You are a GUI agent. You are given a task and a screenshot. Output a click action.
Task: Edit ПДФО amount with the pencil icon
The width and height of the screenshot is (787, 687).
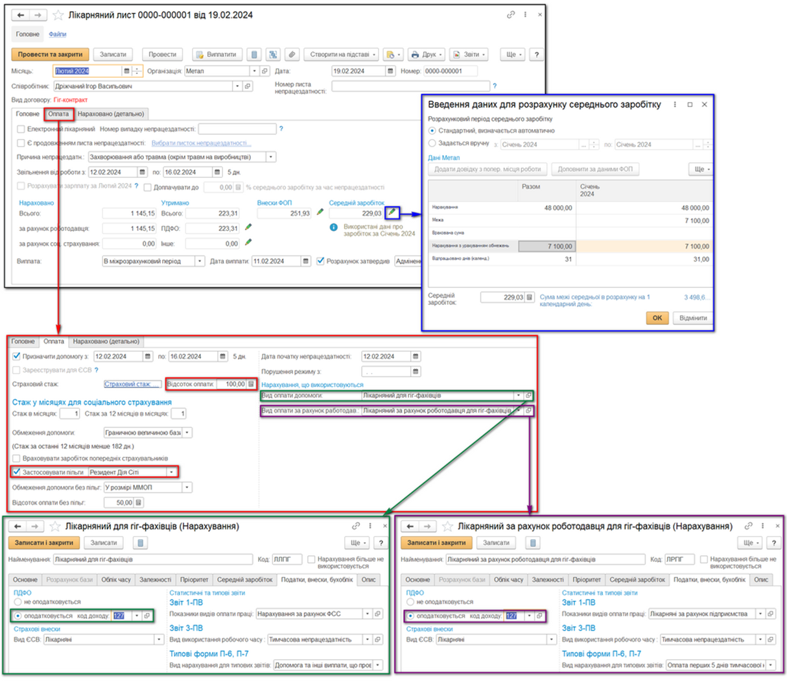tap(248, 228)
